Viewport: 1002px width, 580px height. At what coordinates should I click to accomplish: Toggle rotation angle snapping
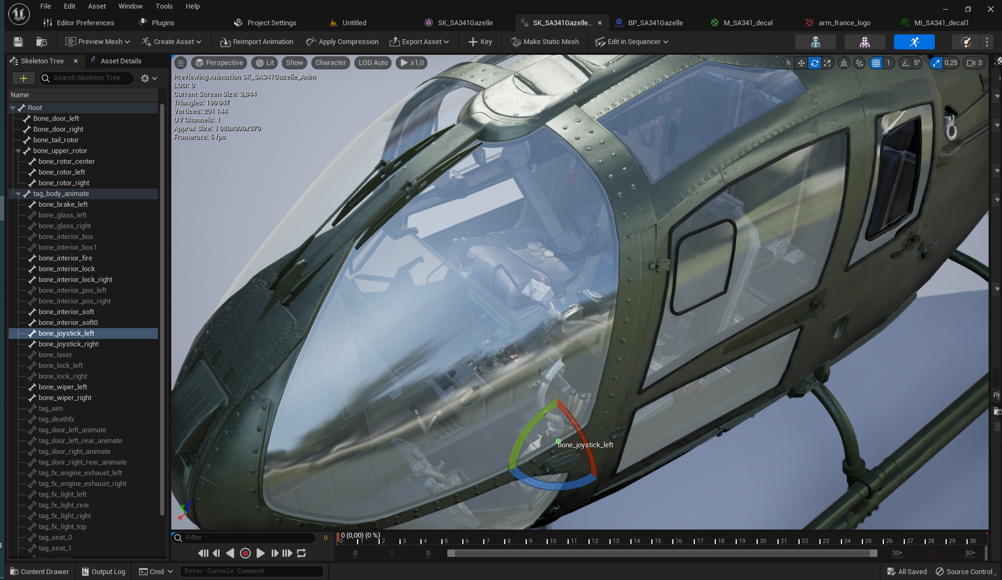905,63
